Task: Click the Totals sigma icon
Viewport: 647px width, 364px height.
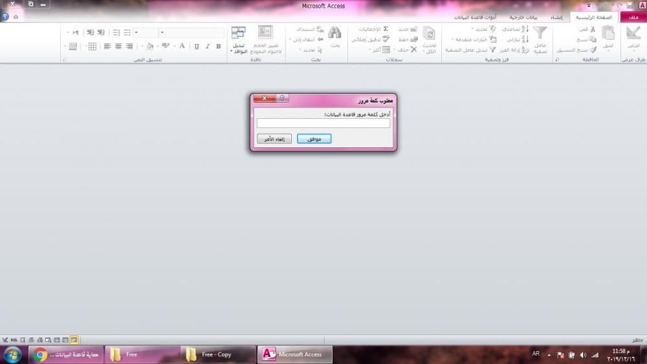Action: click(385, 30)
